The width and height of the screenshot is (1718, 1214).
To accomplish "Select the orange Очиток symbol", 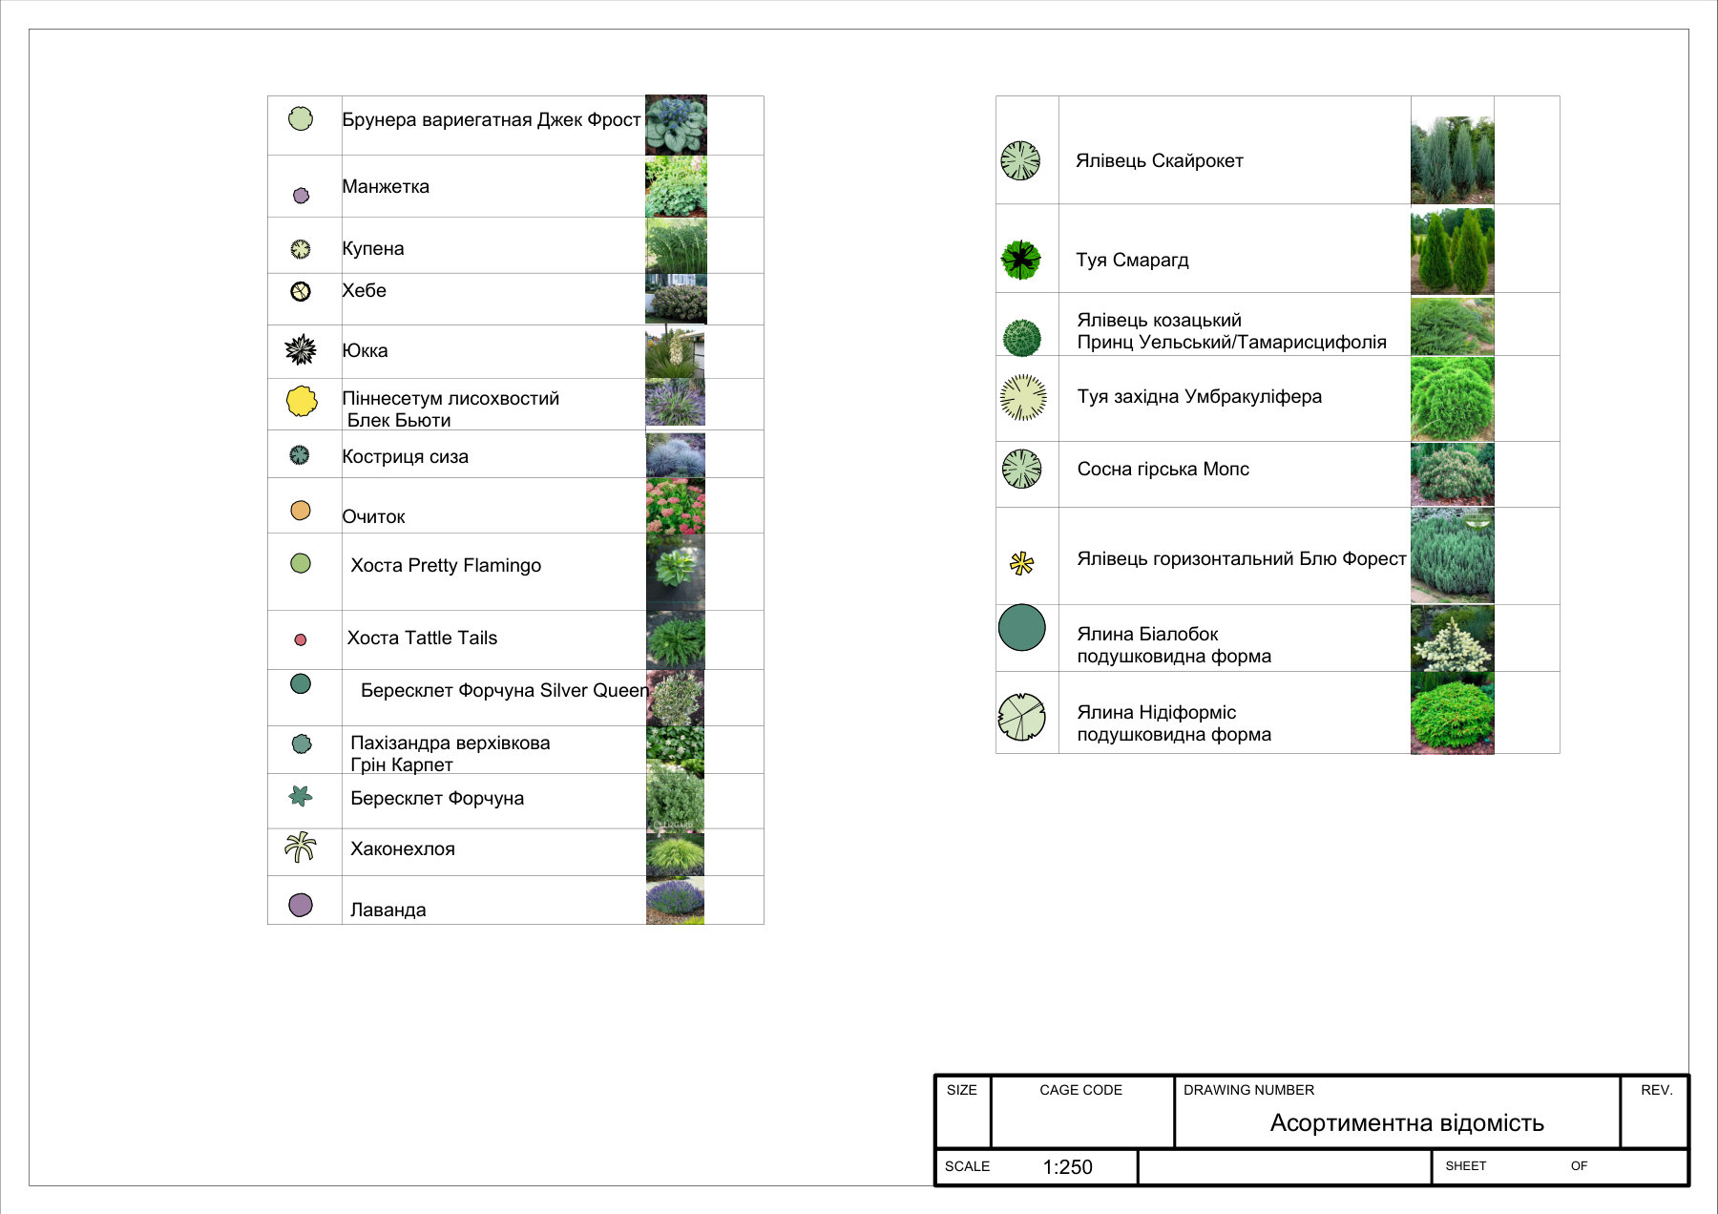I will tap(301, 511).
